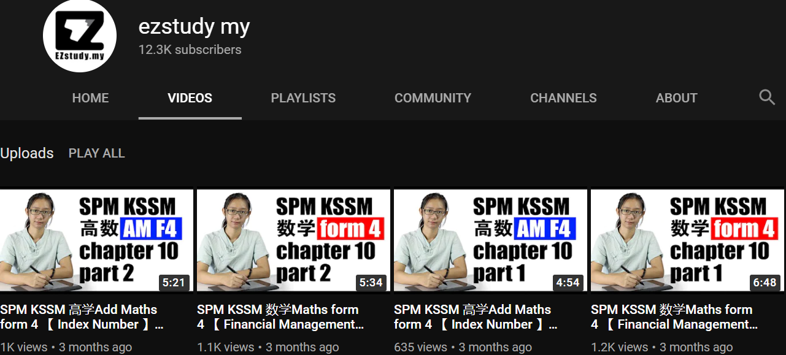Open the AM F4 chapter 10 part 2 thumbnail

click(x=96, y=240)
